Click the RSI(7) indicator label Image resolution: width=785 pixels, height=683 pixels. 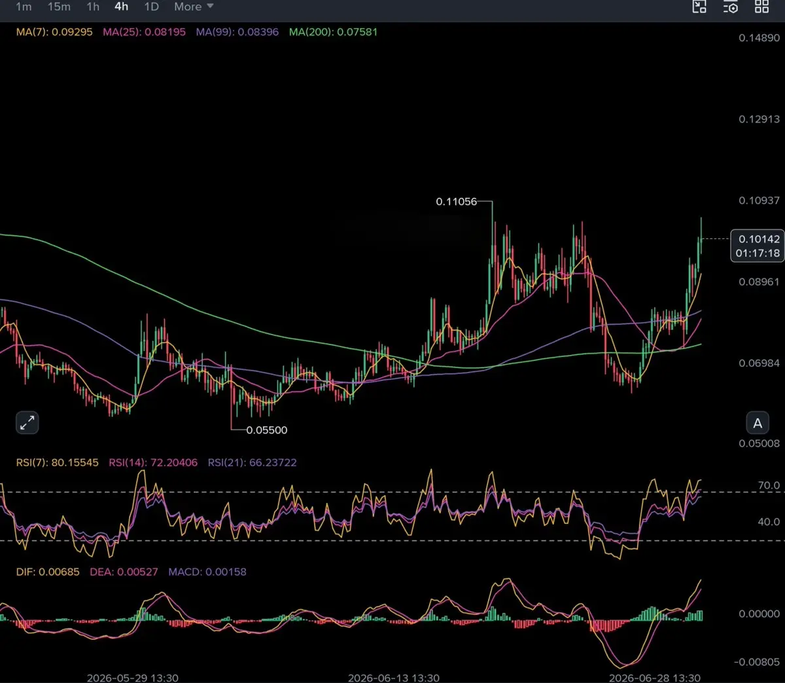click(57, 462)
